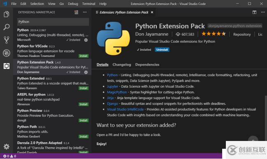Viewport: 267px width, 159px height.
Task: Open the File menu
Action: click(14, 4)
